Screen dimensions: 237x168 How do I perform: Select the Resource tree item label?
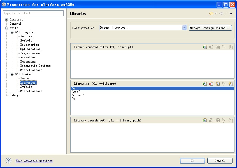pyautogui.click(x=16, y=20)
